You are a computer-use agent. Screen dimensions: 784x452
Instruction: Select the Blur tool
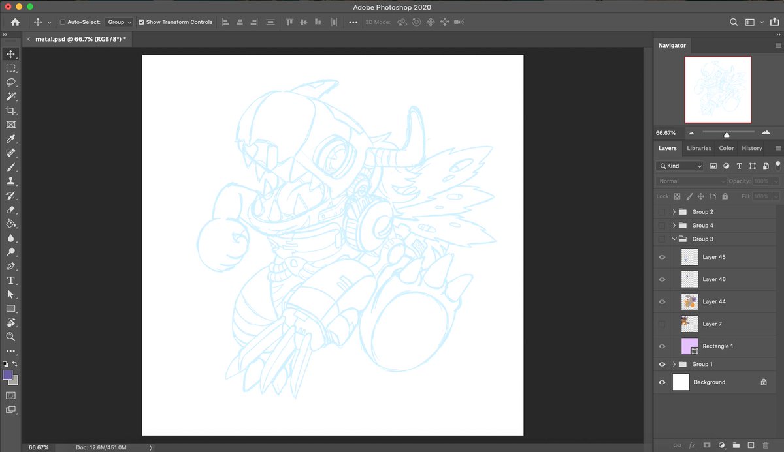click(10, 238)
